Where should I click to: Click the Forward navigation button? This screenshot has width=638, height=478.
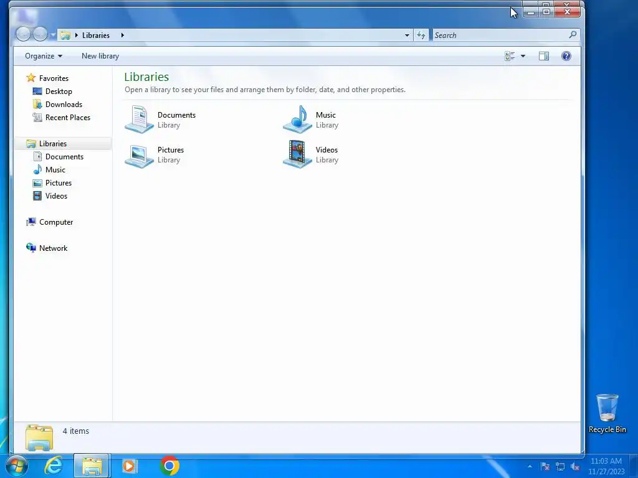point(40,34)
